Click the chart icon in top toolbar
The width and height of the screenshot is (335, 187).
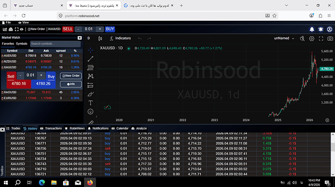click(5, 29)
